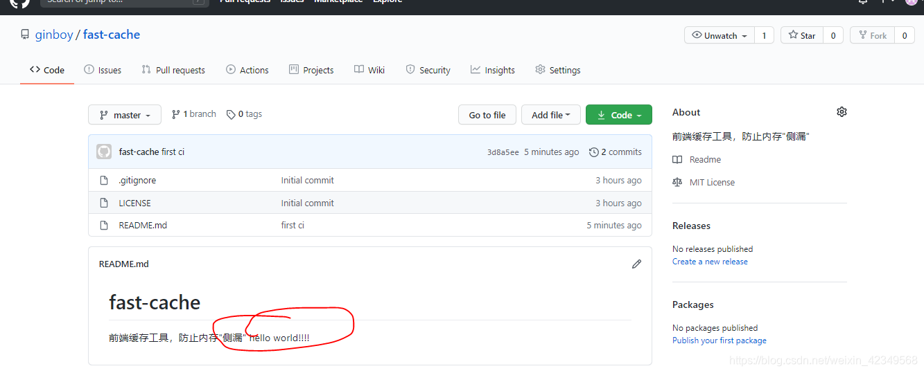Open the green Code download dropdown
924x373 pixels.
coord(619,115)
